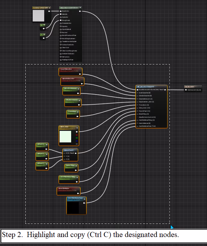Select the MF_DissolveTeleport function node title
Viewport: 207px width, 246px height.
click(146, 87)
